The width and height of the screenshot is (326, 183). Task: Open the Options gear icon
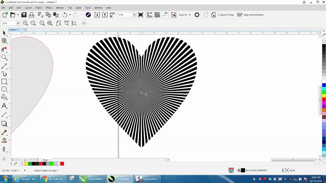tap(197, 15)
